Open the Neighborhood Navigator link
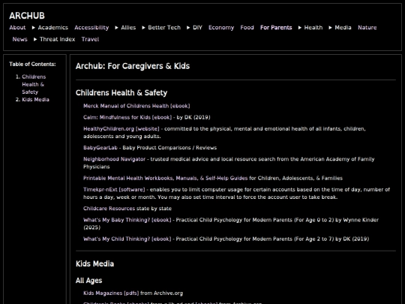This screenshot has width=405, height=304. [x=114, y=159]
